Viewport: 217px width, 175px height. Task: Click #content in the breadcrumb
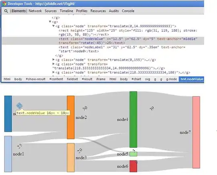click(x=56, y=79)
